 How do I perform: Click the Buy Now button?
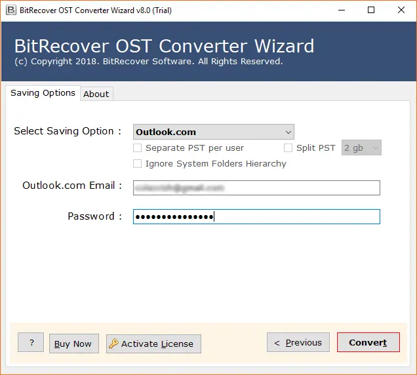click(x=74, y=344)
